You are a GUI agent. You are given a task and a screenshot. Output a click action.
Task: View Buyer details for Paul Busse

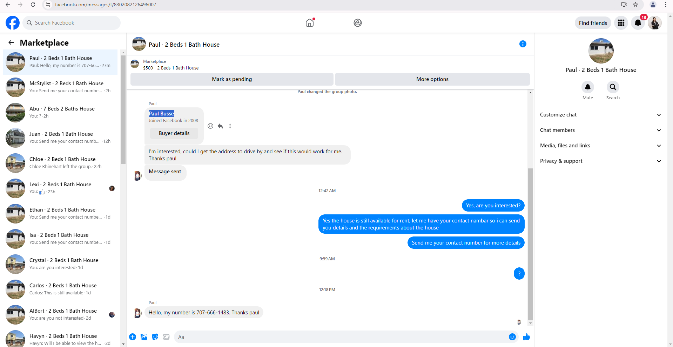click(x=174, y=133)
